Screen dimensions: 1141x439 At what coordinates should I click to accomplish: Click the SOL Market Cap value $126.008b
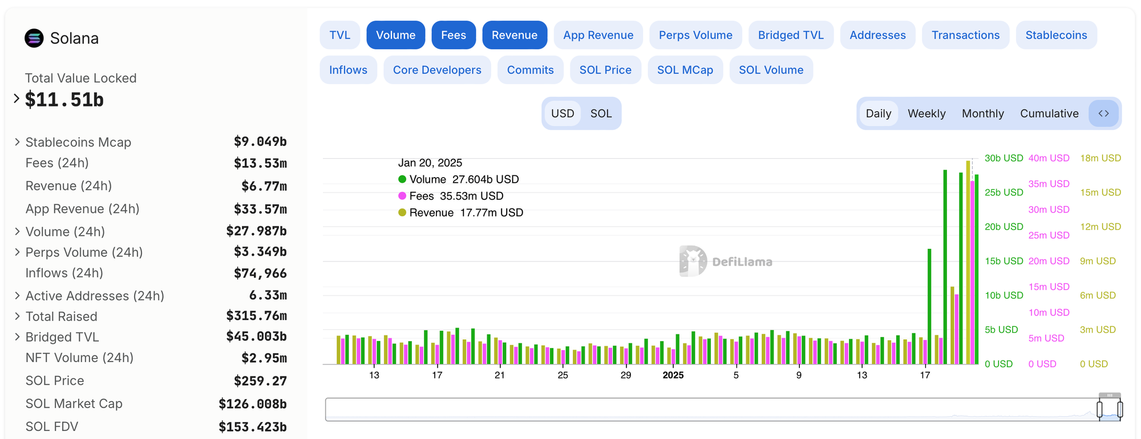(253, 404)
